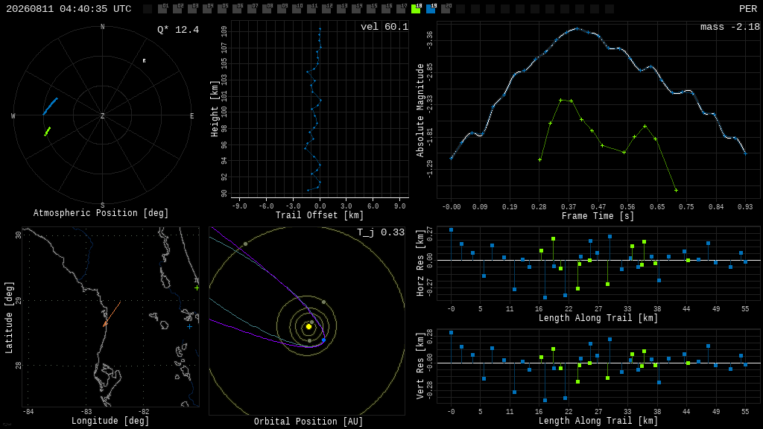The image size is (763, 429).
Task: Select the blue station 19 indicator
Action: [x=431, y=9]
